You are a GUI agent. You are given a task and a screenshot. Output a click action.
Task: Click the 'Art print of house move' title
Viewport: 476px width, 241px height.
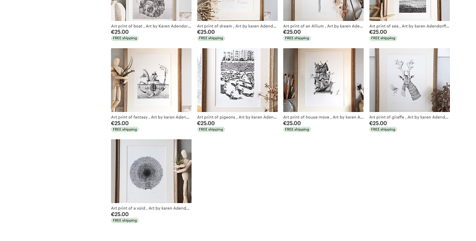click(323, 117)
